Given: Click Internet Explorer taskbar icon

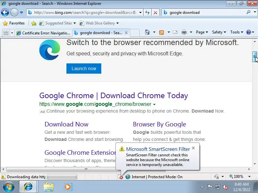Looking at the screenshot, I should click(x=29, y=187).
